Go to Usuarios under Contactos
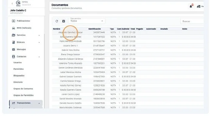Viewport: 211px width, 116px height. 18,63
